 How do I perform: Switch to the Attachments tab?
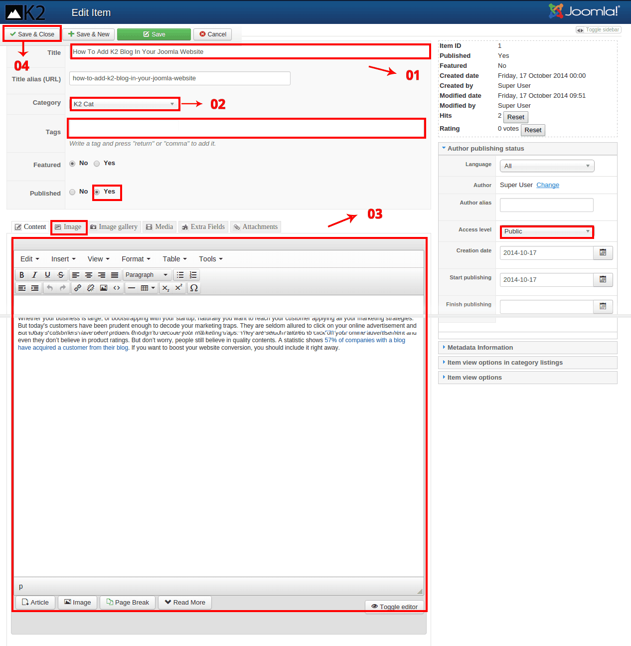point(256,227)
